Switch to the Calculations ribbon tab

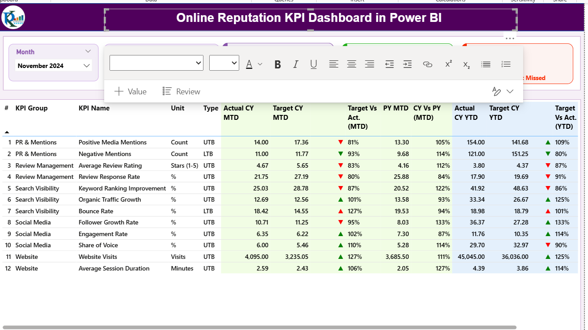click(451, 1)
